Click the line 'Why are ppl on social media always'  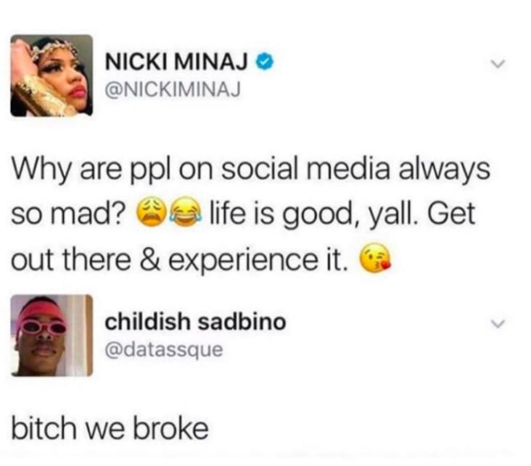(251, 170)
